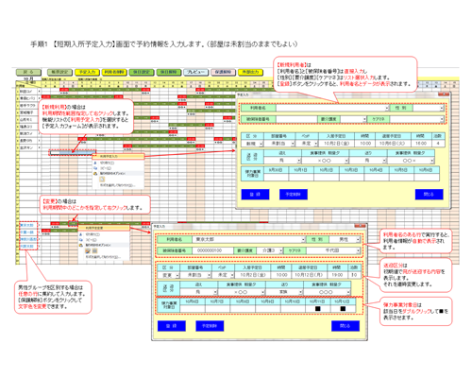Click the yellow 予定入力 toolbar button
The width and height of the screenshot is (472, 378).
87,72
